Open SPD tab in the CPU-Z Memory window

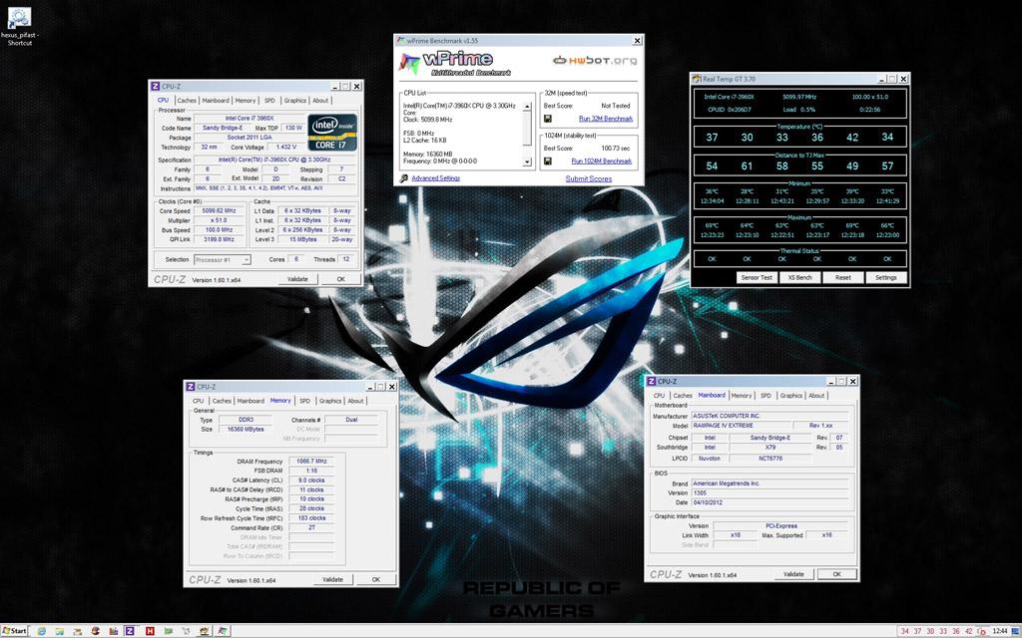[x=304, y=401]
